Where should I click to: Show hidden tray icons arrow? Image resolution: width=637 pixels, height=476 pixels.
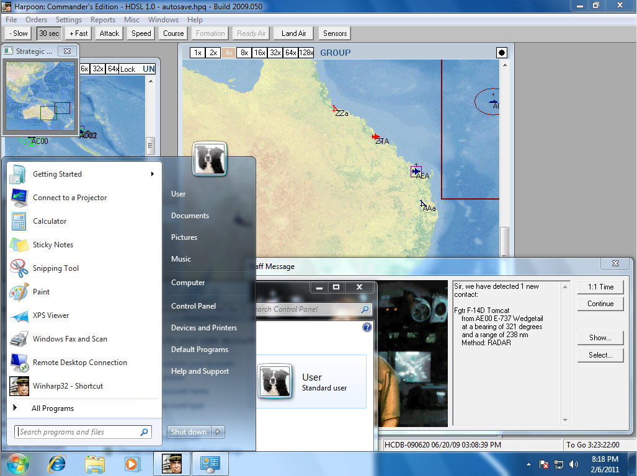point(528,464)
